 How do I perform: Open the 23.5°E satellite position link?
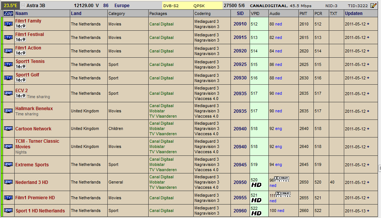[x=11, y=5]
